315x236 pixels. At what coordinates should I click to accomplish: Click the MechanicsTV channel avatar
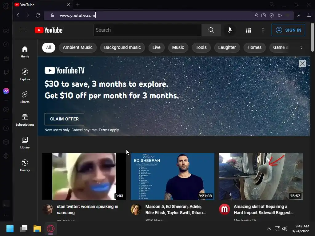click(224, 209)
